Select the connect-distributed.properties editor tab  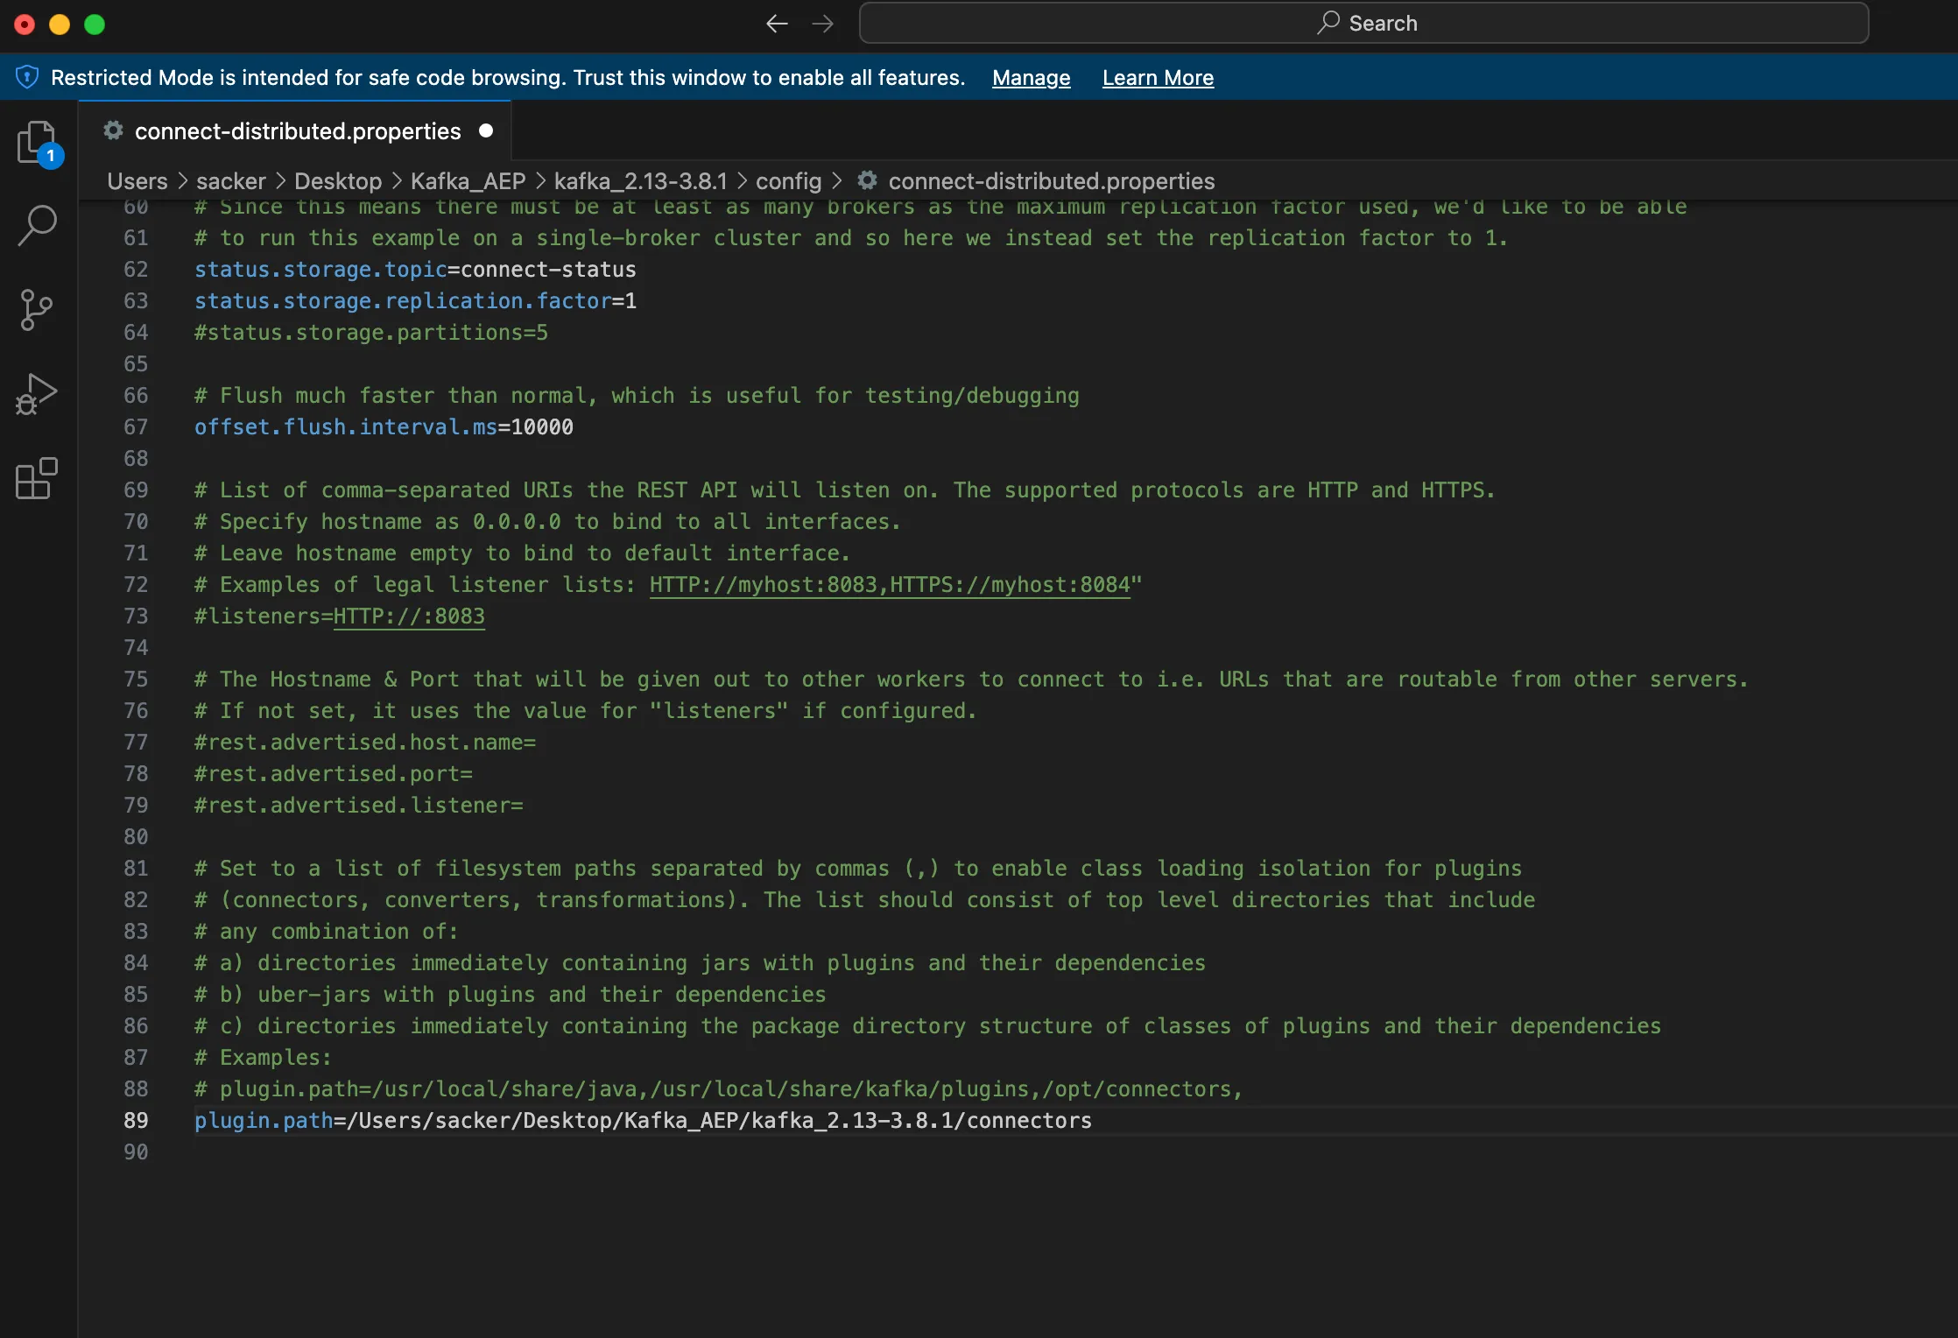(294, 130)
